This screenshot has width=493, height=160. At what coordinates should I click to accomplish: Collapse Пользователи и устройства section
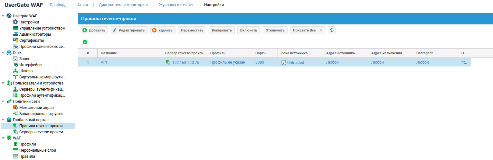[3, 83]
